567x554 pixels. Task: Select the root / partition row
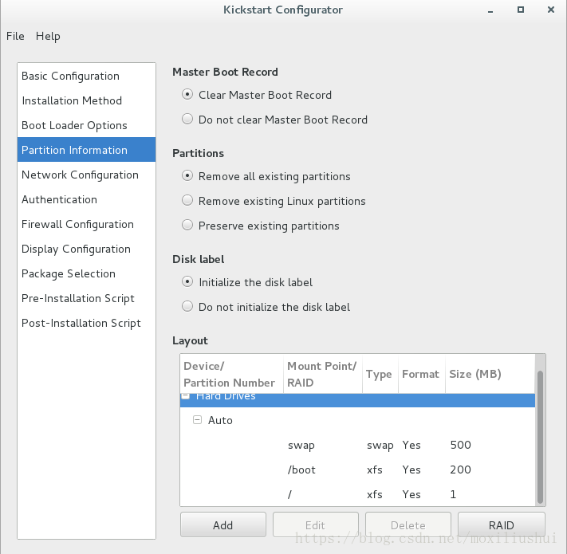point(357,494)
